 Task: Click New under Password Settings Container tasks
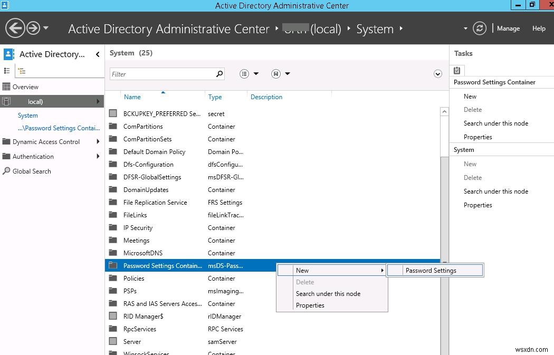pyautogui.click(x=470, y=96)
